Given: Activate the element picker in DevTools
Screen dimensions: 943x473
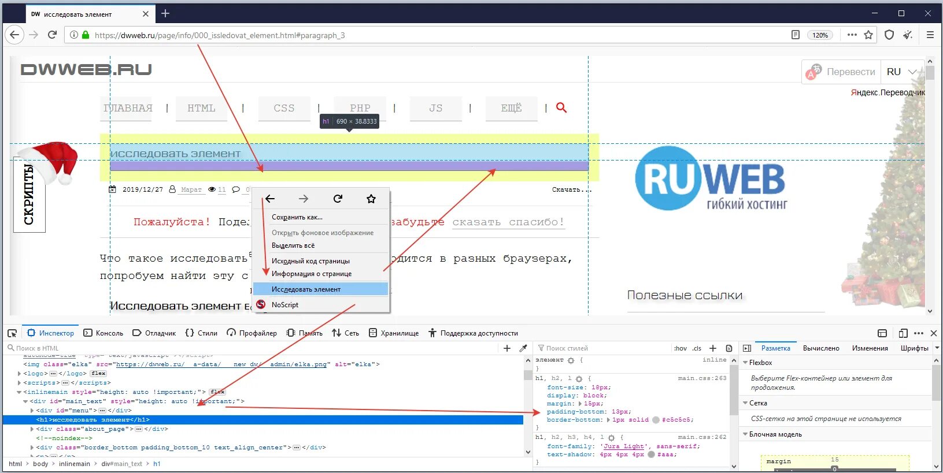Looking at the screenshot, I should 12,333.
